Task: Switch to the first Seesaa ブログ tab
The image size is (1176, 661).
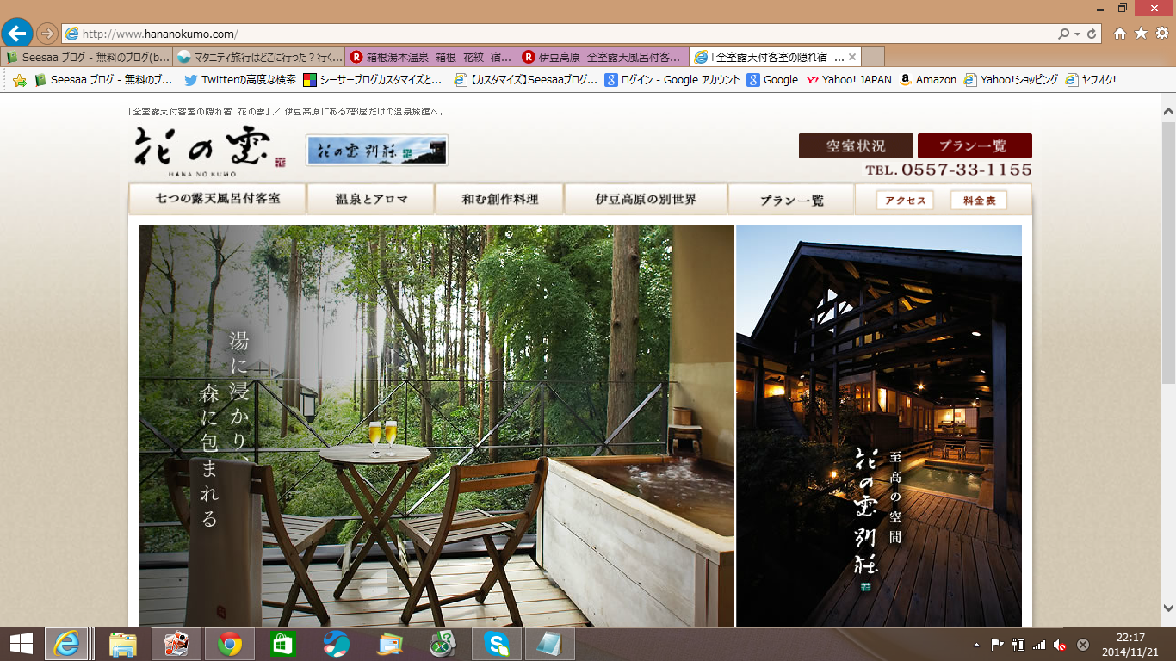Action: coord(86,57)
